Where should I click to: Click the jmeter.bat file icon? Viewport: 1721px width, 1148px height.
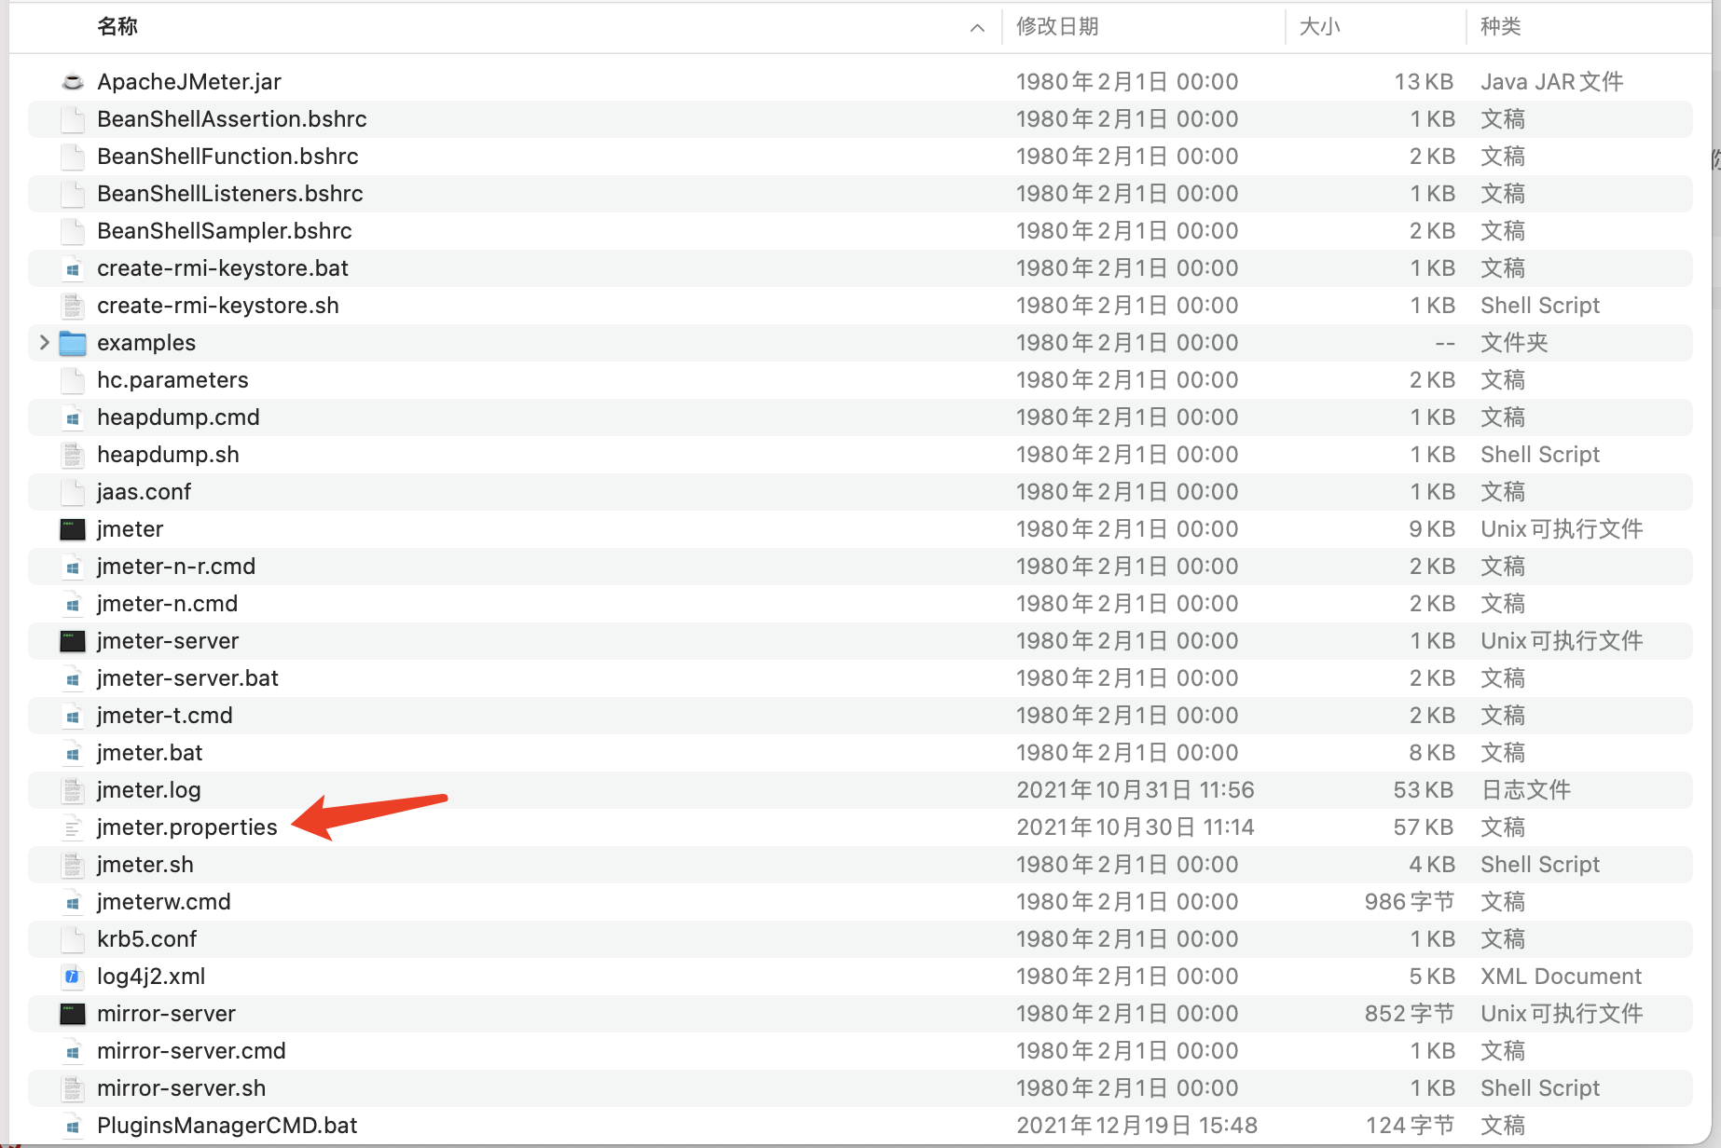pos(73,753)
